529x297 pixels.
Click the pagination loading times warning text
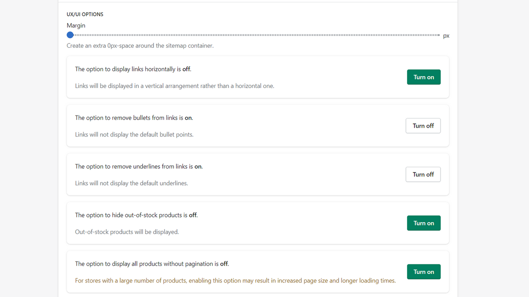pyautogui.click(x=235, y=280)
